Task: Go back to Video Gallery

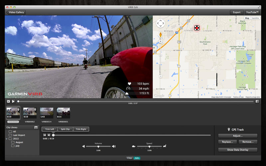Action: click(16, 12)
